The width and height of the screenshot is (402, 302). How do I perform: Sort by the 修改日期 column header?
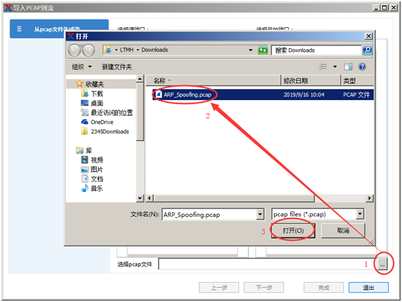pyautogui.click(x=310, y=81)
